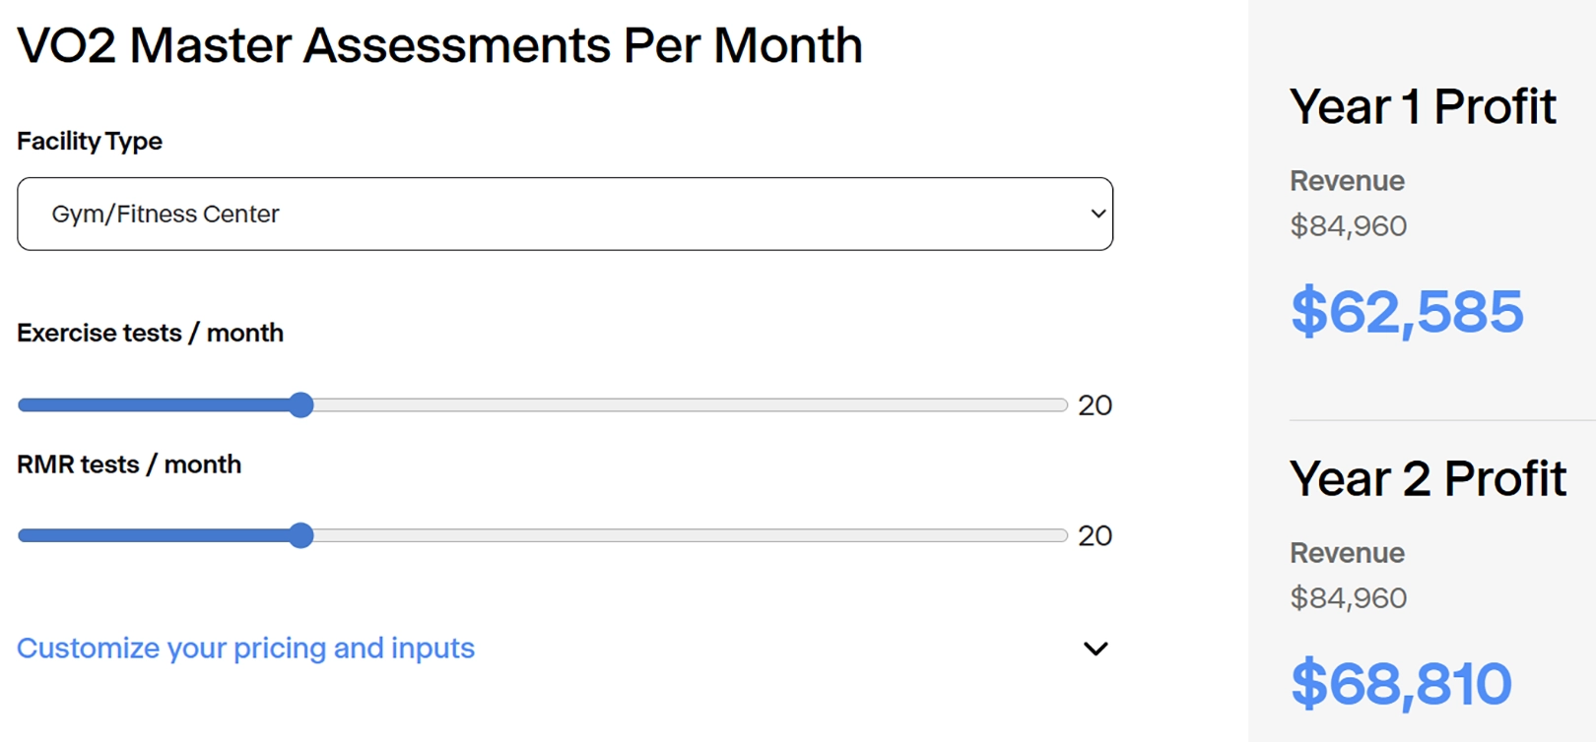Click the RMR tests slider track
This screenshot has height=742, width=1596.
click(x=690, y=535)
